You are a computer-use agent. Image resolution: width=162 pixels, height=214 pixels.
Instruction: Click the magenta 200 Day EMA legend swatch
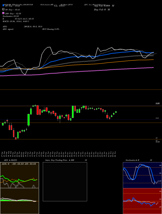pos(4,13)
